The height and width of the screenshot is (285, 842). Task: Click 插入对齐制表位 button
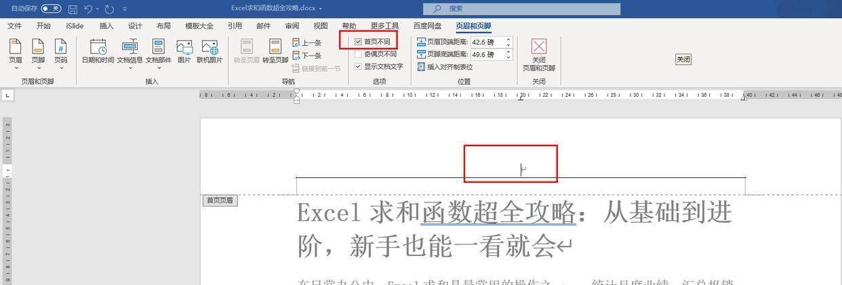(445, 67)
